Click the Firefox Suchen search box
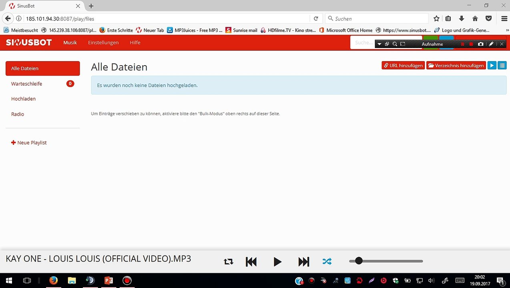The image size is (510, 288). (376, 18)
